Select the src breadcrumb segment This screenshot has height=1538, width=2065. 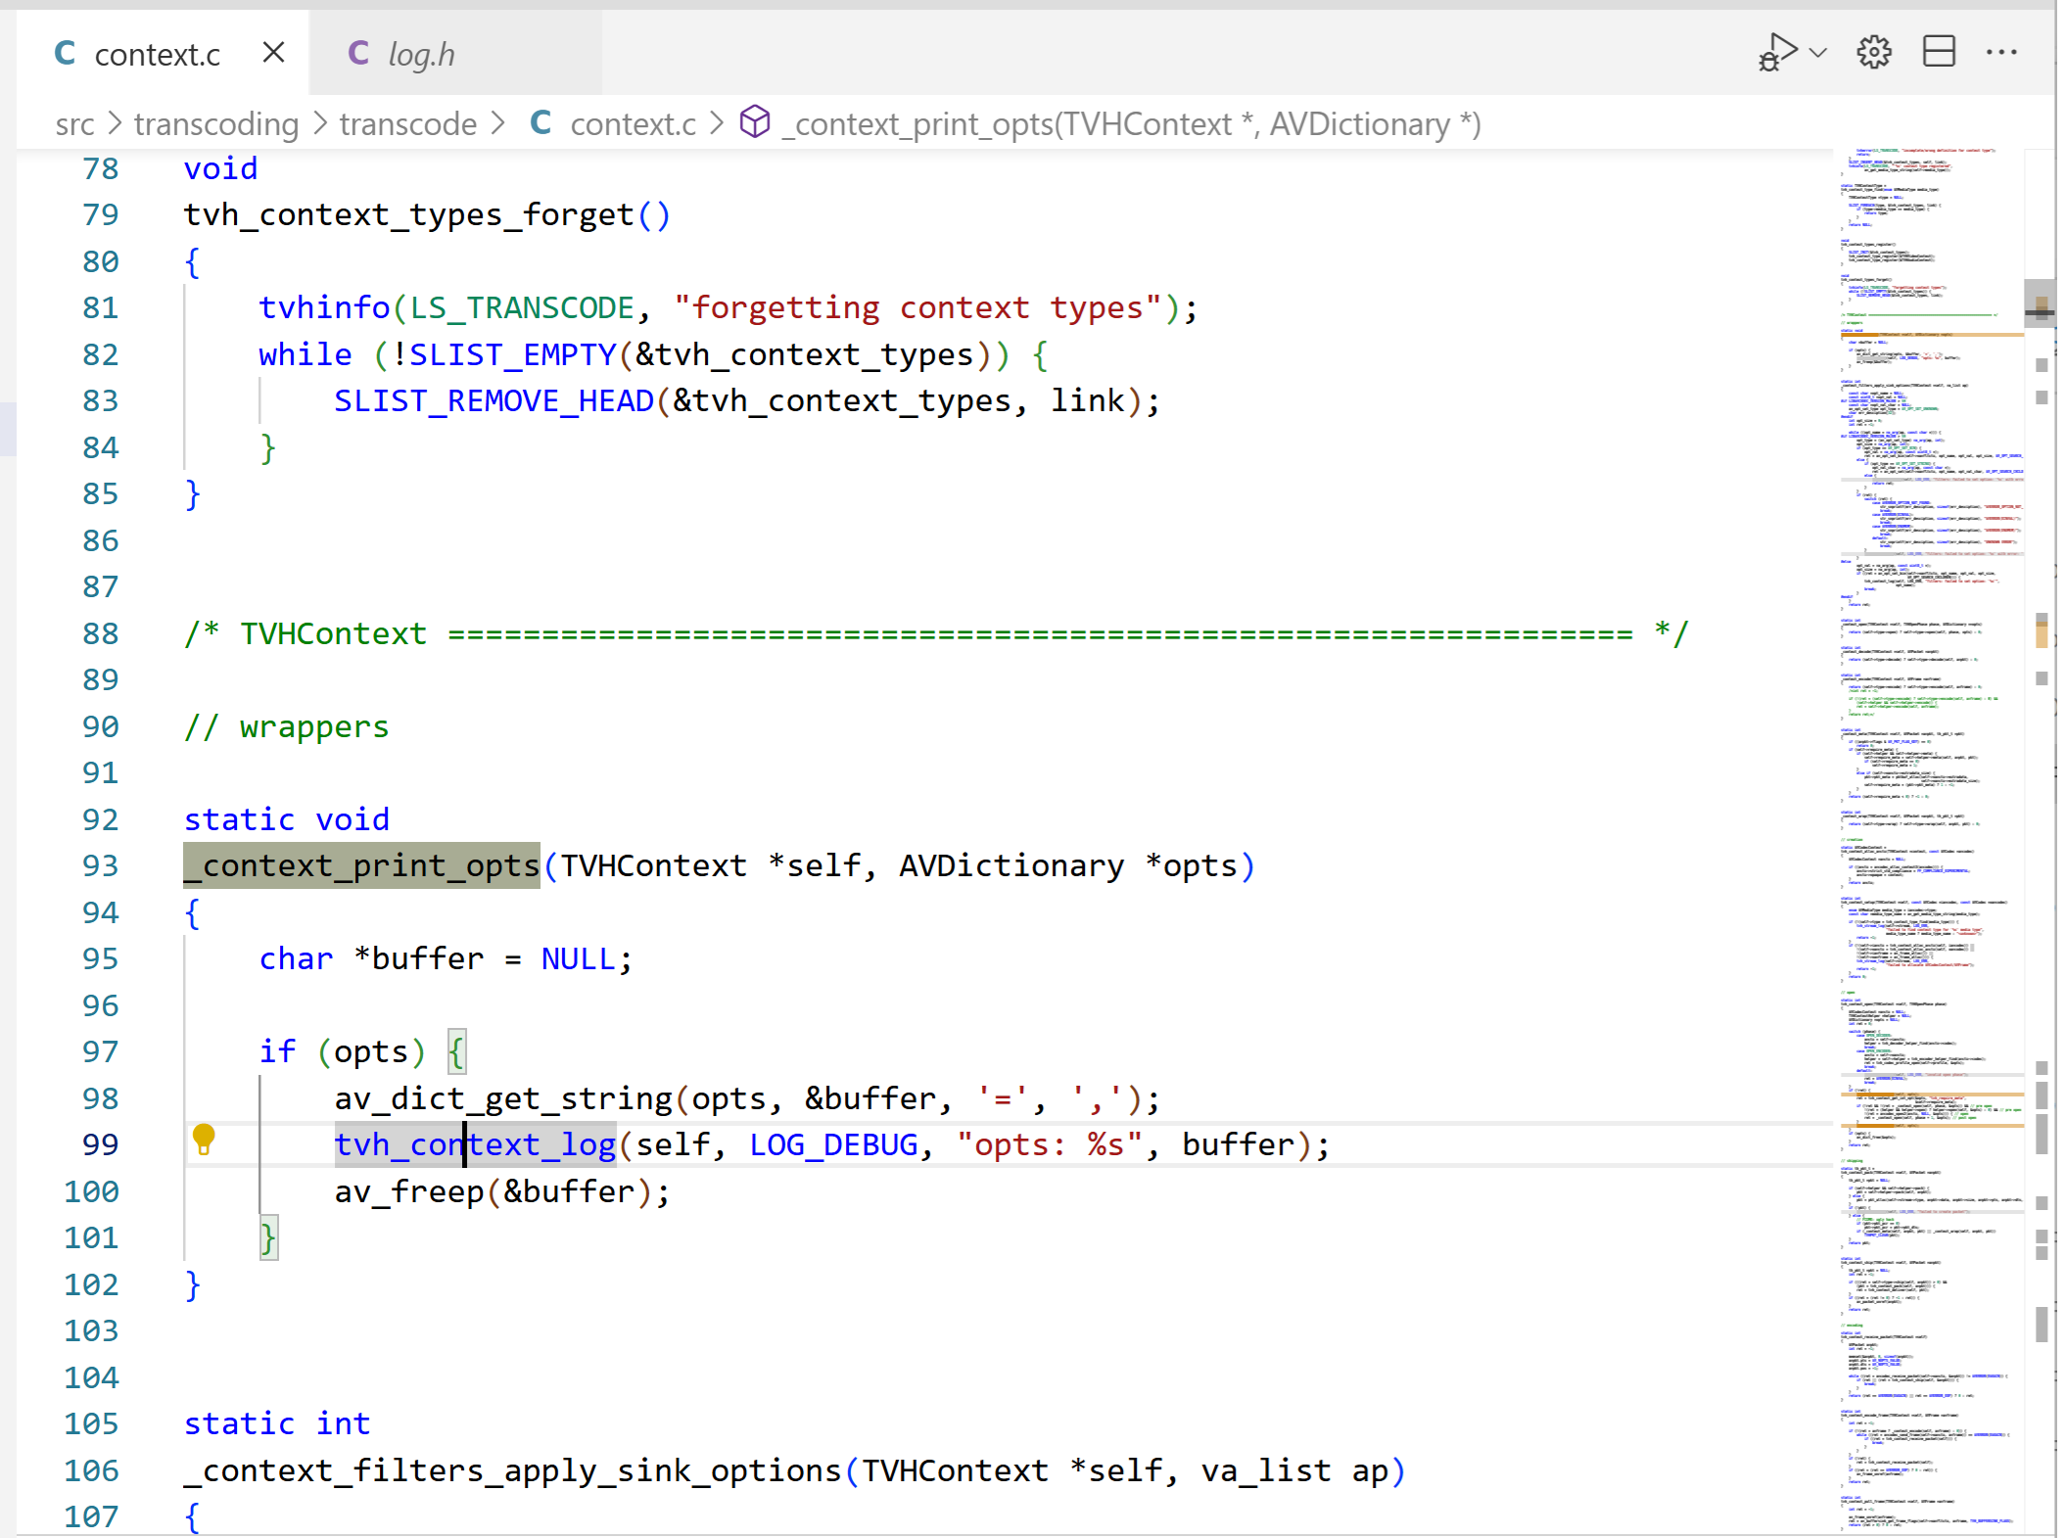click(74, 124)
